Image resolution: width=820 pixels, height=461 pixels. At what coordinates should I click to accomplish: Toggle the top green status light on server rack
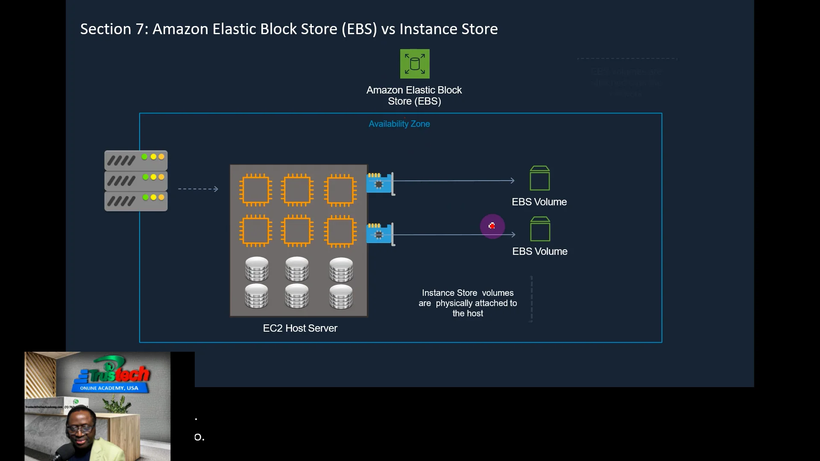tap(145, 157)
